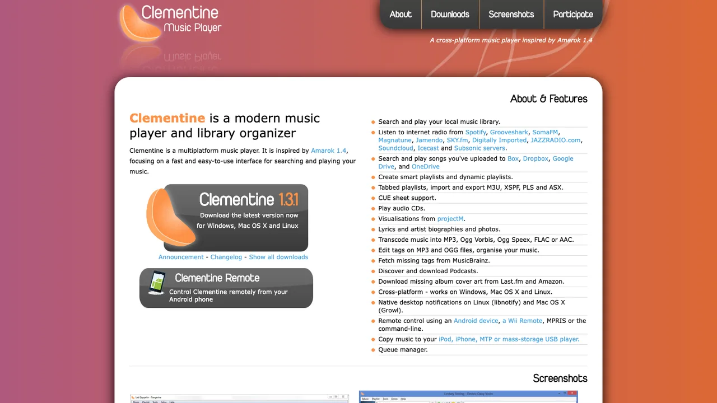Click the 'CUE sheet support.' feature text
717x403 pixels.
[x=407, y=198]
